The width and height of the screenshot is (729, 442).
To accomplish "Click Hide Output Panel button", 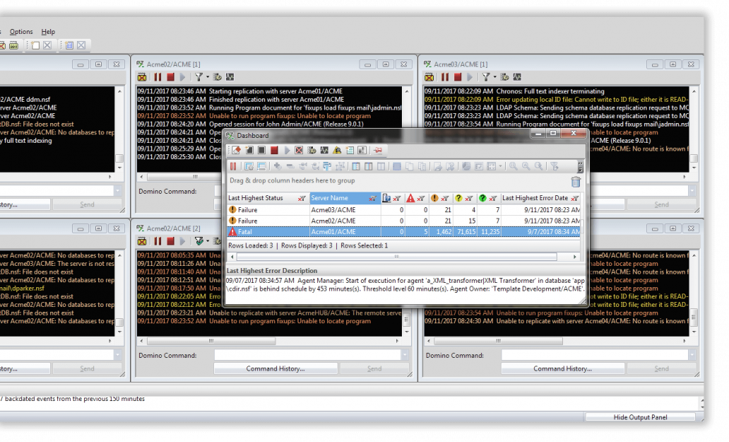I will pos(640,417).
